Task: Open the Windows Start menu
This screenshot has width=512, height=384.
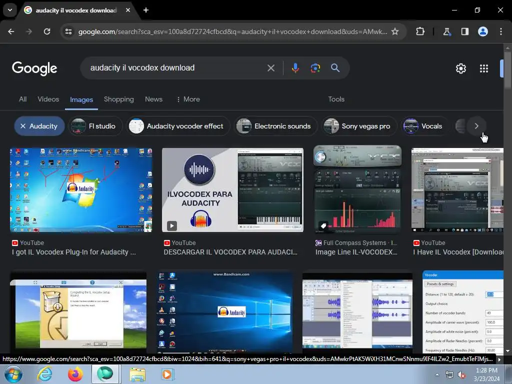Action: (12, 374)
